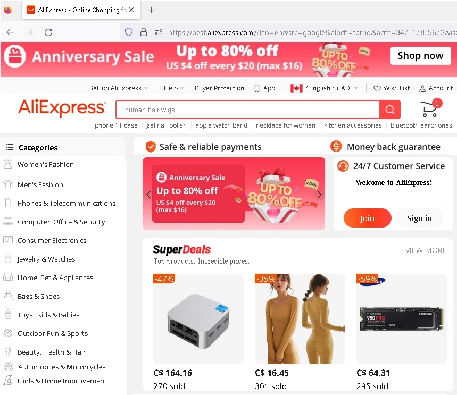457x395 pixels.
Task: Advance banner carousel with right arrow
Action: point(319,194)
